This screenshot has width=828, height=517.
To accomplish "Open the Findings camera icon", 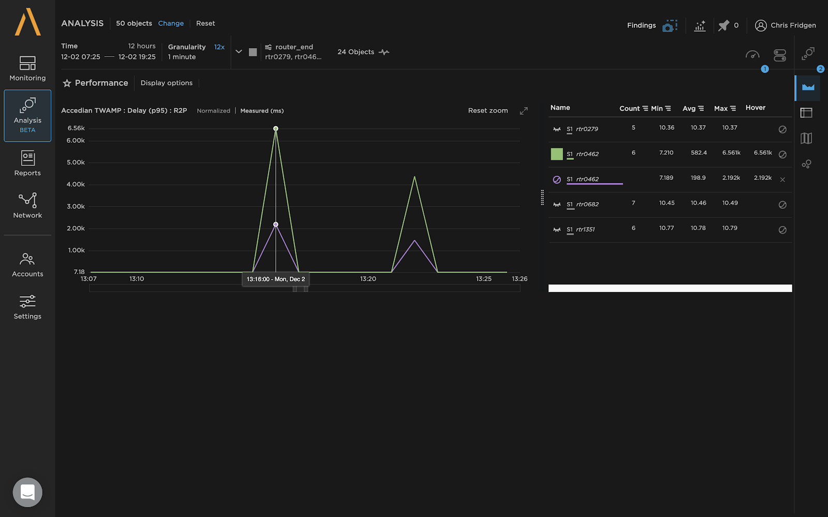I will (669, 25).
